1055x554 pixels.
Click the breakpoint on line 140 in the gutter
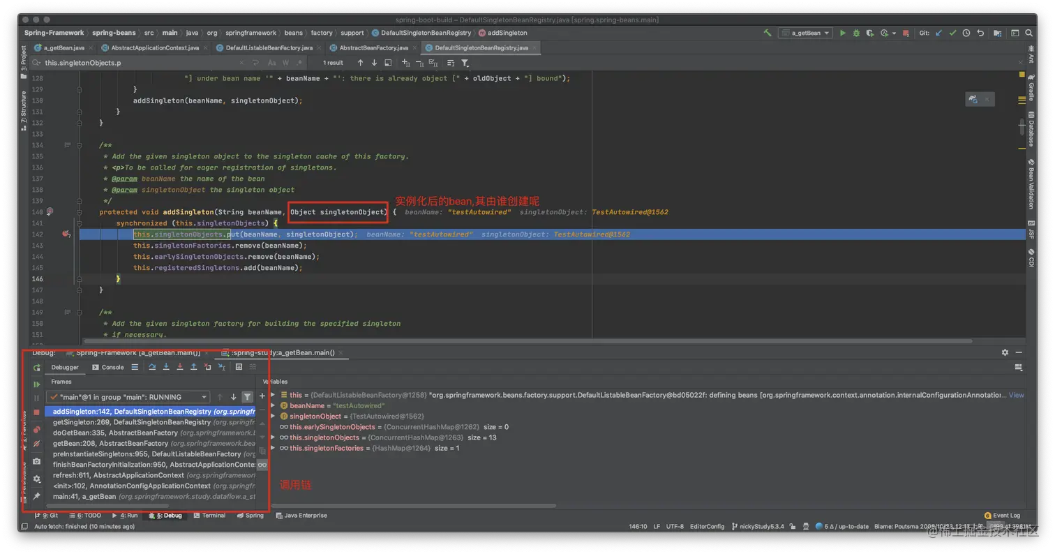click(50, 211)
